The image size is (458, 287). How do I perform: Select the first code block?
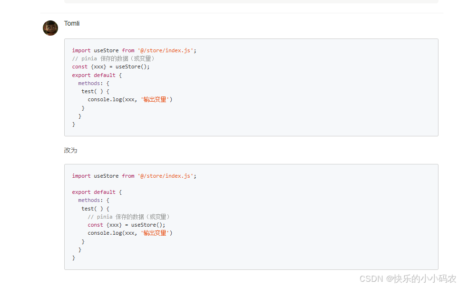point(251,88)
